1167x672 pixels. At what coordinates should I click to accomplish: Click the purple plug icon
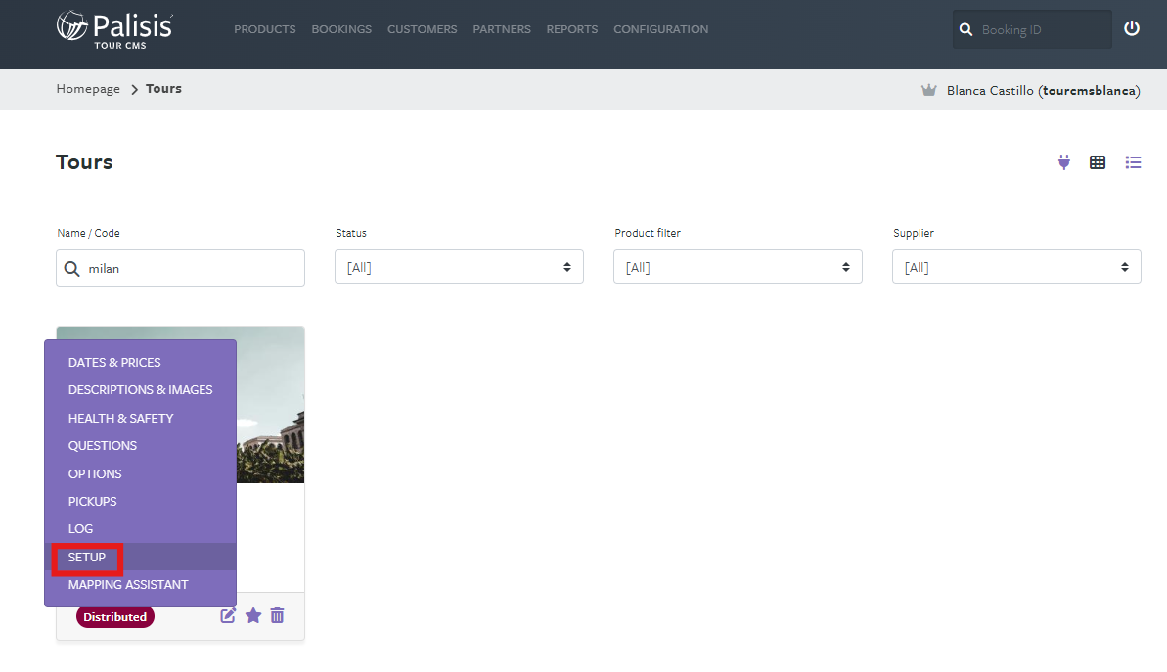click(x=1064, y=162)
